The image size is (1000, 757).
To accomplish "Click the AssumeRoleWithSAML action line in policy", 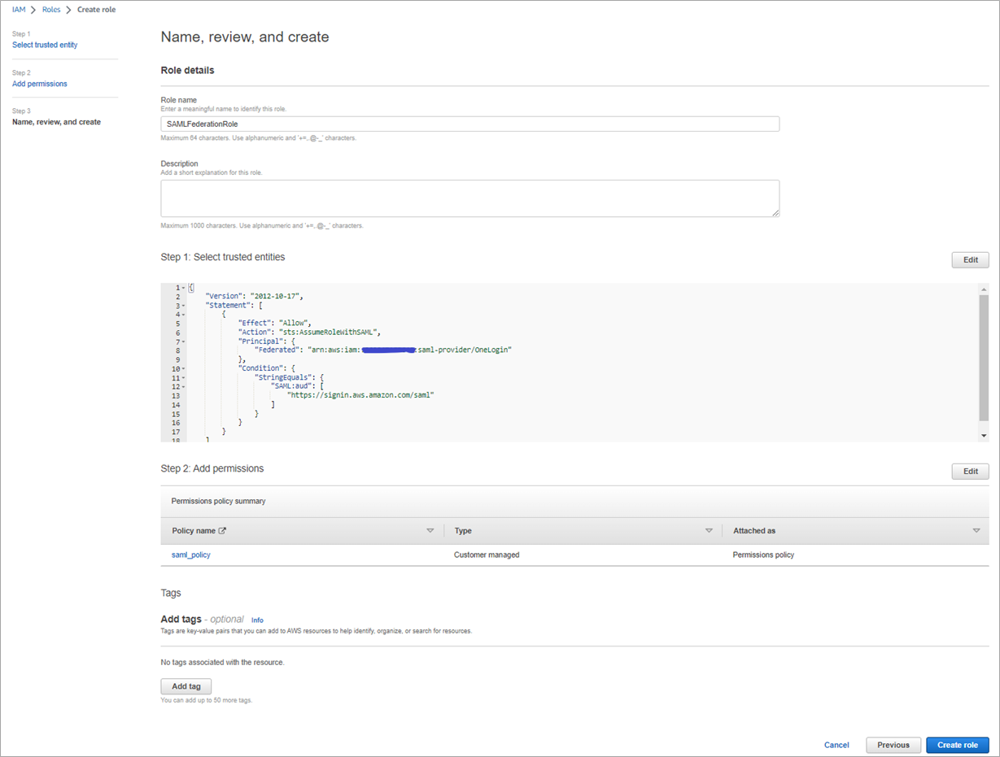I will point(309,333).
